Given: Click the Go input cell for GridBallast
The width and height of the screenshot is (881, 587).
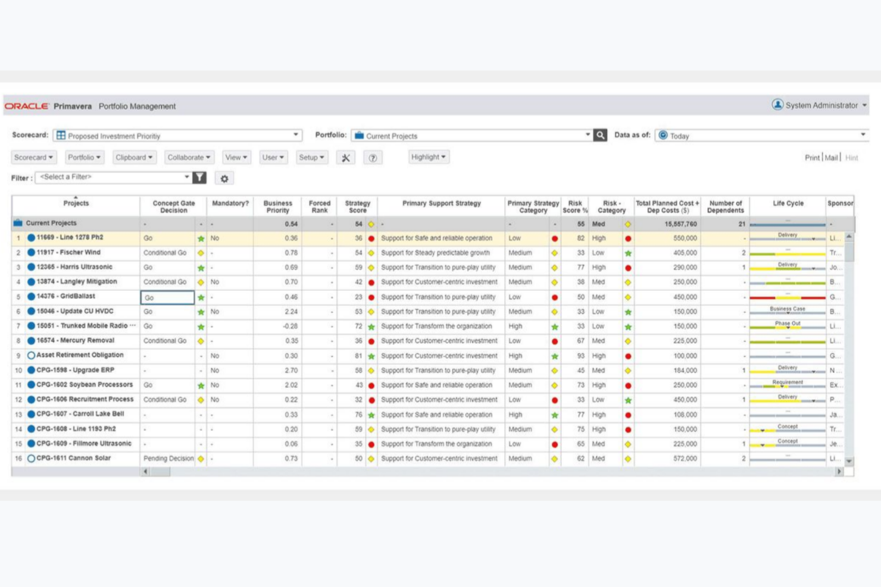Looking at the screenshot, I should tap(167, 297).
